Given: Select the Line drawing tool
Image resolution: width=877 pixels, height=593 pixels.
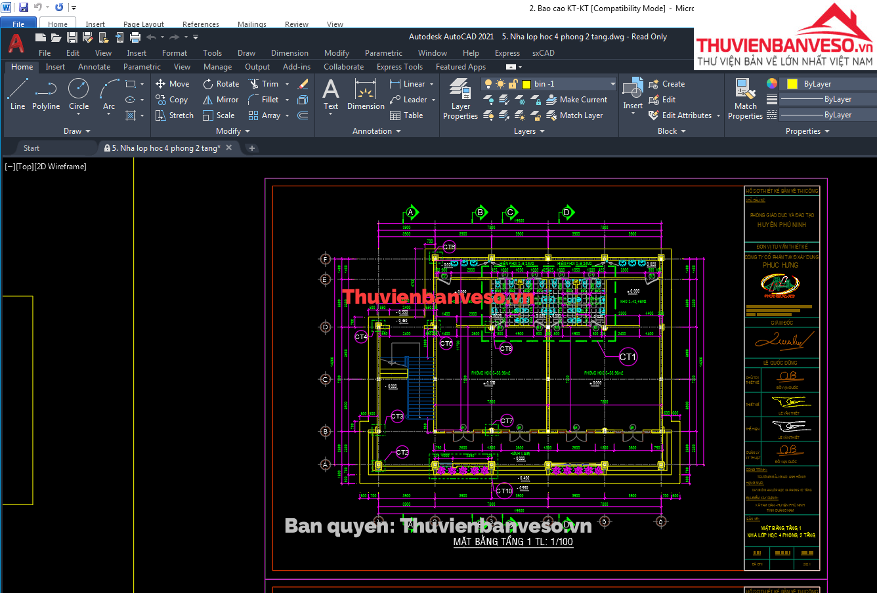Looking at the screenshot, I should pyautogui.click(x=18, y=94).
